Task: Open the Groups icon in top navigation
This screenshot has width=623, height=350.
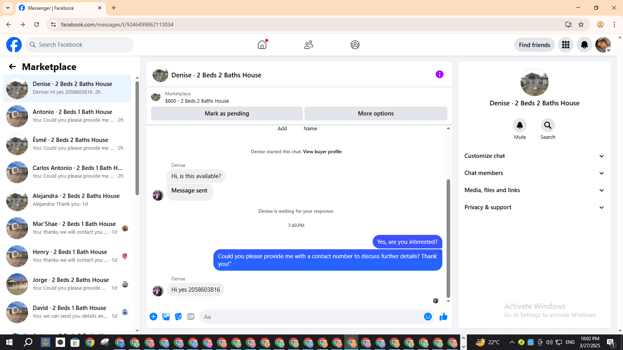Action: 355,45
